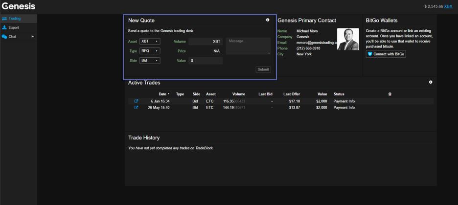Select the 26 May 15:40 date cell
Image resolution: width=458 pixels, height=205 pixels.
point(159,108)
